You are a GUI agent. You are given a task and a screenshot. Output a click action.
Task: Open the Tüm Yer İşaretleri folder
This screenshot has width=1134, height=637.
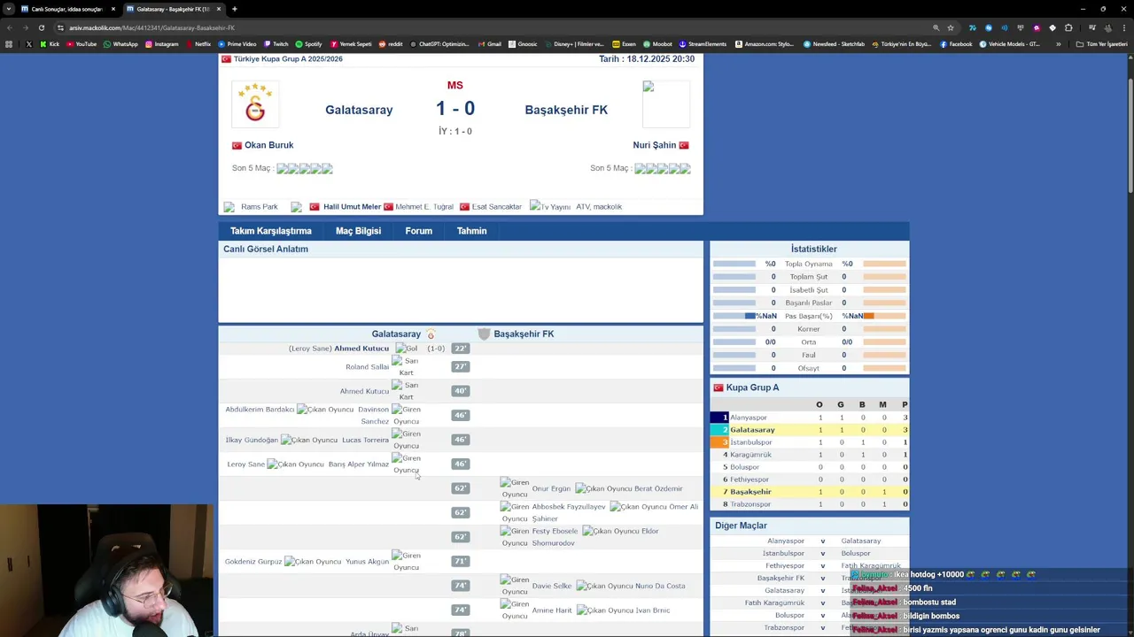pyautogui.click(x=1103, y=44)
